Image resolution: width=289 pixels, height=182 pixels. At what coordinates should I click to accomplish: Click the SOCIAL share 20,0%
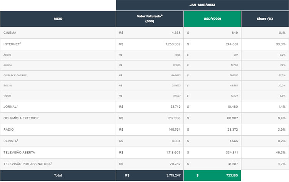(282, 86)
